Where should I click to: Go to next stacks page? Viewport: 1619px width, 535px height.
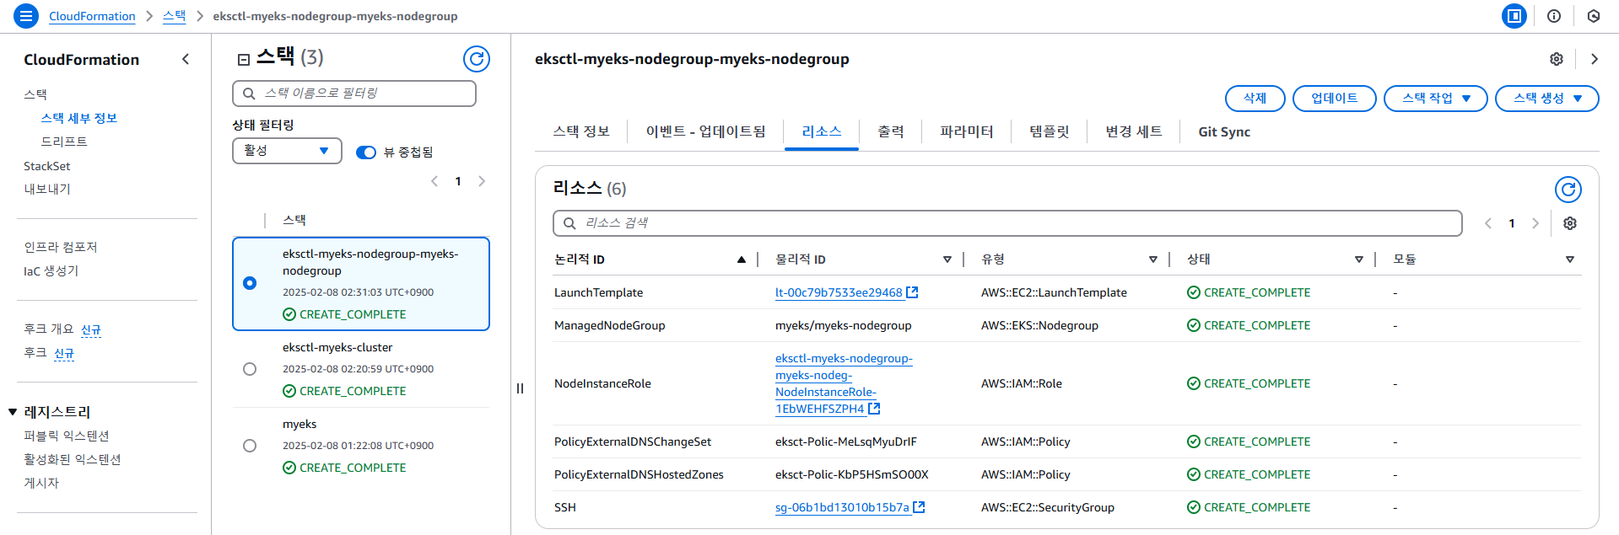[x=482, y=181]
